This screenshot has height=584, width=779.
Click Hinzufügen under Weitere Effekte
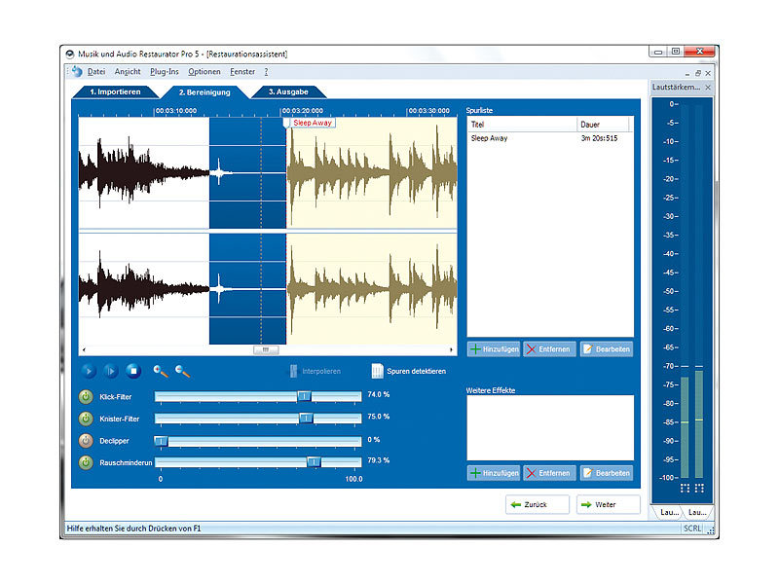[x=494, y=473]
